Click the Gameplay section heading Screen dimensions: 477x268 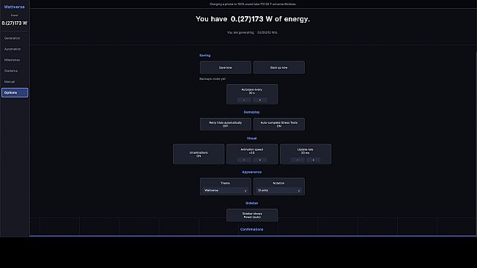click(x=251, y=112)
